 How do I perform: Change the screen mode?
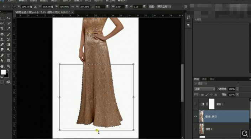[8, 82]
